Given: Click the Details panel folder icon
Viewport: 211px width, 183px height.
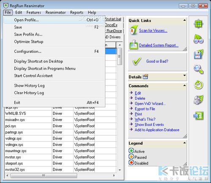Looking at the screenshot, I should pyautogui.click(x=145, y=76).
